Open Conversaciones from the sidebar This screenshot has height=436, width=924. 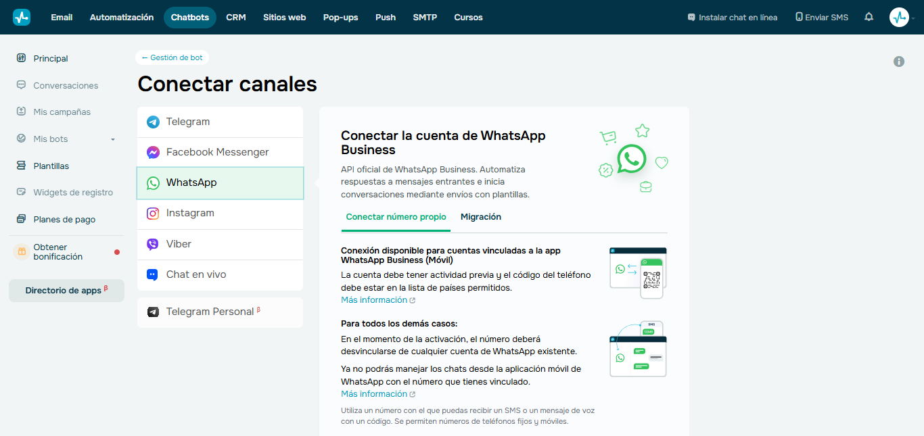[x=65, y=85]
